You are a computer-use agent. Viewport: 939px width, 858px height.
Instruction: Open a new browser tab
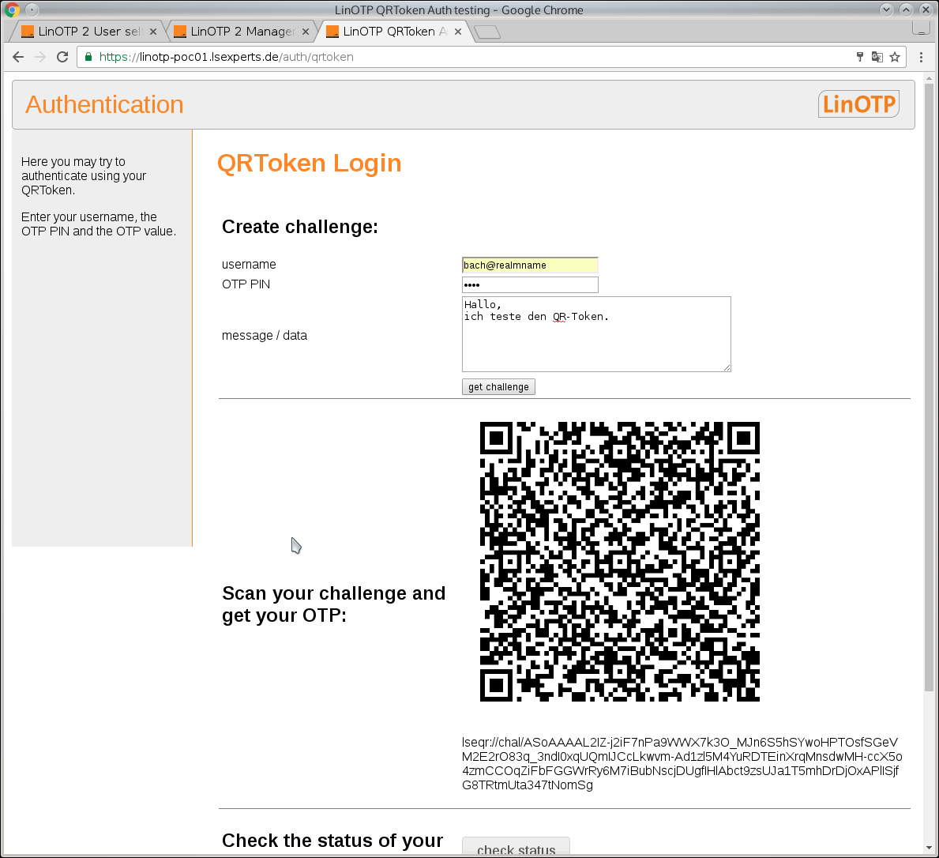487,32
